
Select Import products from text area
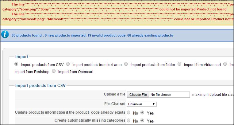pos(68,64)
